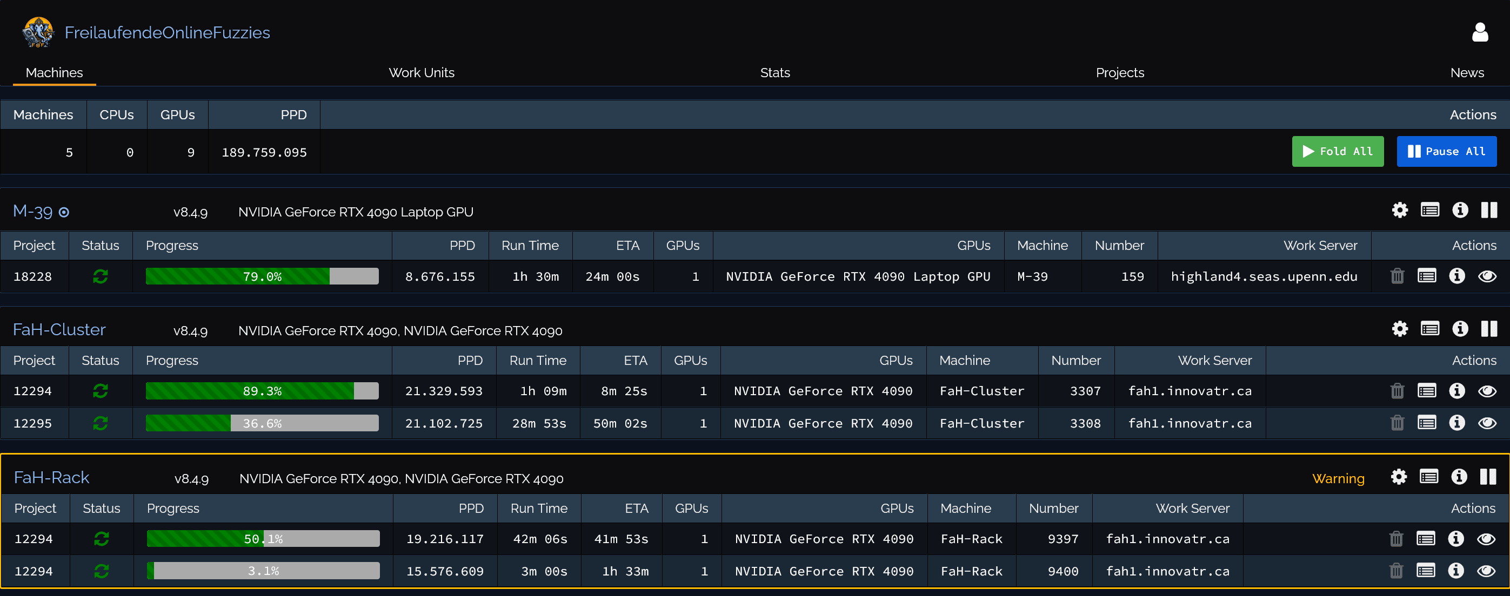
Task: Show info for work unit number 3308
Action: pos(1456,423)
